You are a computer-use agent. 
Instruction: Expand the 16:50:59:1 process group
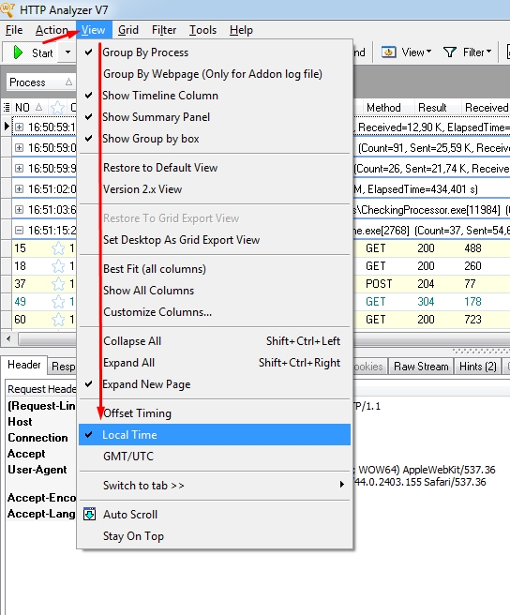point(19,127)
